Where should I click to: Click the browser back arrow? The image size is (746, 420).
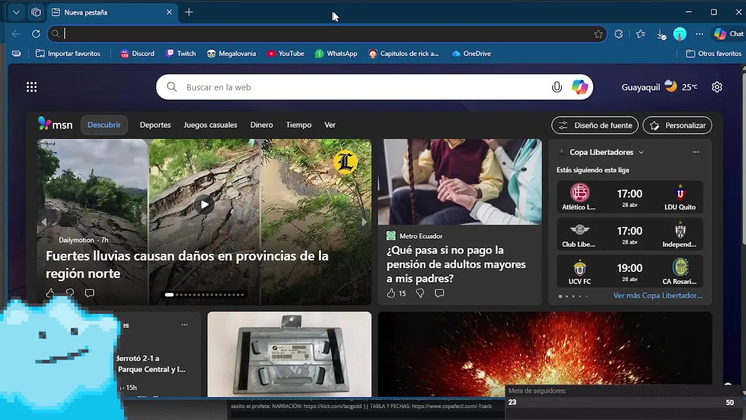[x=16, y=34]
